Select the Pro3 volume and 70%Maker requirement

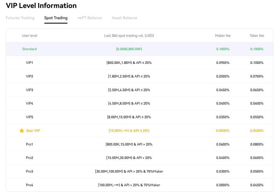tap(129, 171)
